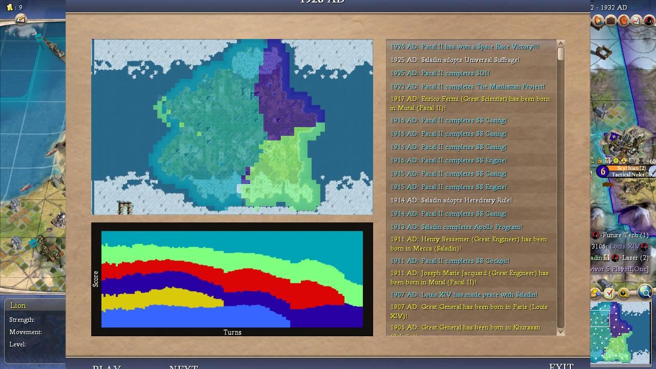Click the gold coins treasury icon

point(9,7)
